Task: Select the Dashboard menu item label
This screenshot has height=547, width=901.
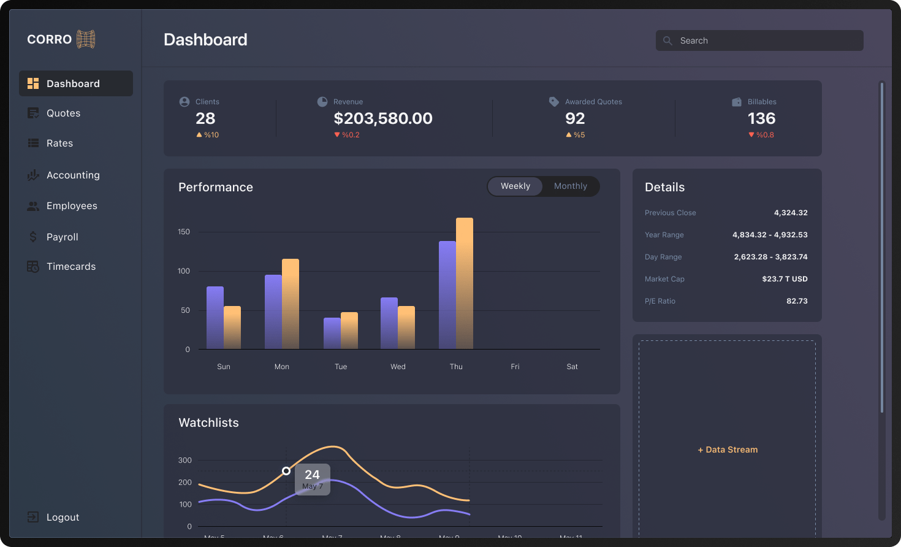Action: click(x=73, y=83)
